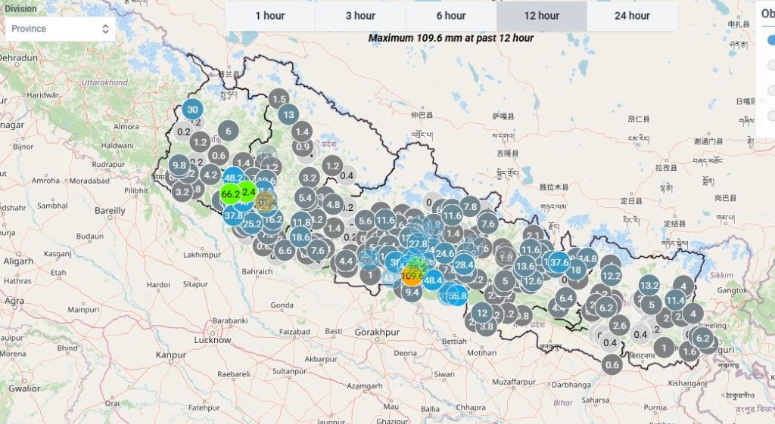Open the 37.6 rainfall station marker
This screenshot has height=424, width=775.
coord(559,262)
